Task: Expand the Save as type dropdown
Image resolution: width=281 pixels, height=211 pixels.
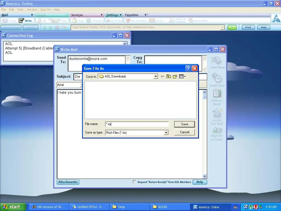Action: 166,133
